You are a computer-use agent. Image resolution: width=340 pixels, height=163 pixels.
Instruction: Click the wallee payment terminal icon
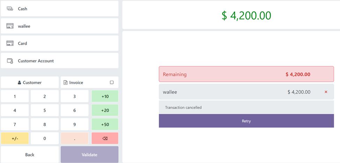[x=10, y=26]
